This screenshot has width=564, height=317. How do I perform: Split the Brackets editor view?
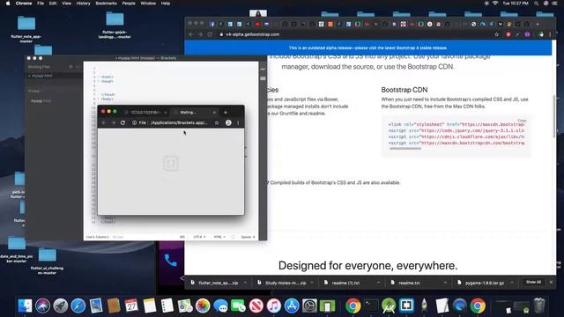click(x=78, y=67)
